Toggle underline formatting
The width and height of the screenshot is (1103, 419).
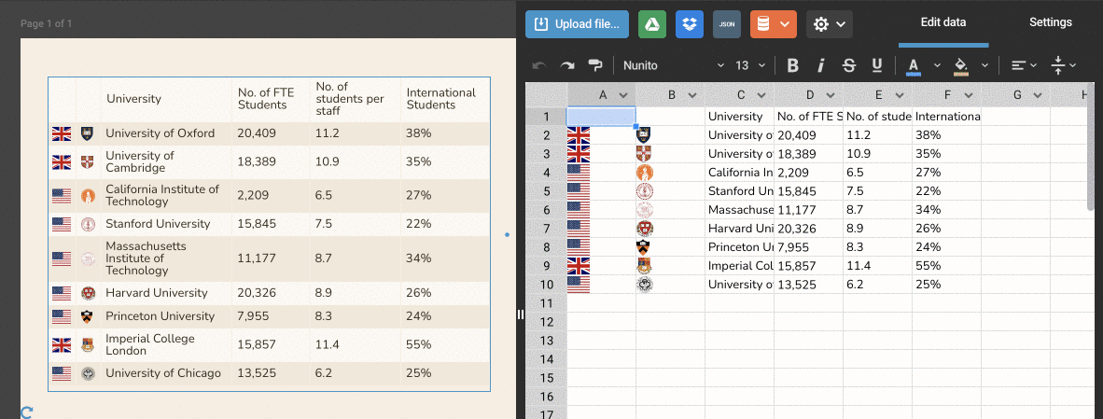(x=877, y=65)
